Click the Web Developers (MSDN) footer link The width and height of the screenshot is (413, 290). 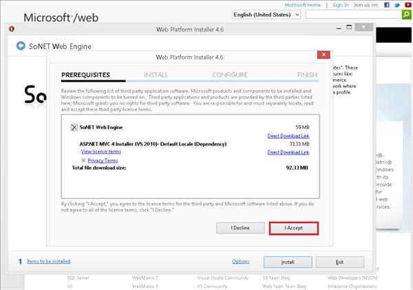(352, 278)
